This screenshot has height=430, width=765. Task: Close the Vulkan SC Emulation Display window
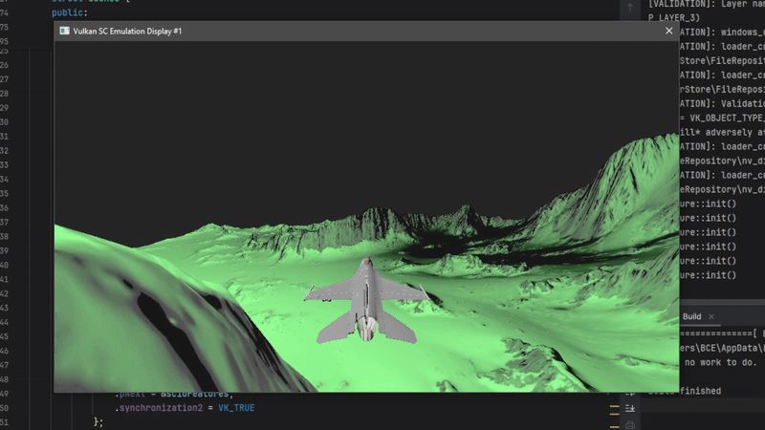tap(668, 31)
